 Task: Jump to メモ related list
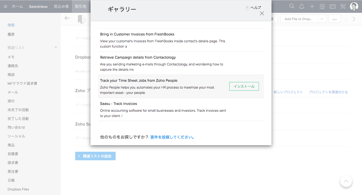(11, 57)
